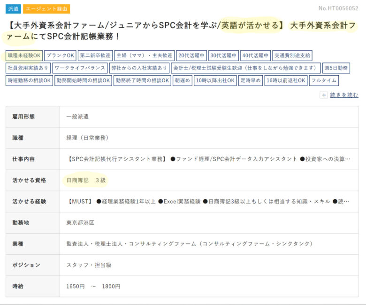Image resolution: width=366 pixels, height=305 pixels.
Task: Select the 社員登用実績あり tag
Action: tap(28, 68)
